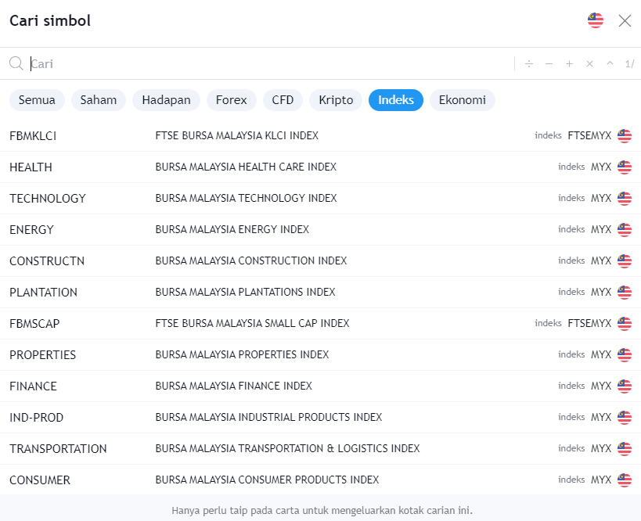Open the TECHNOLOGY index symbol
641x521 pixels.
(x=235, y=199)
